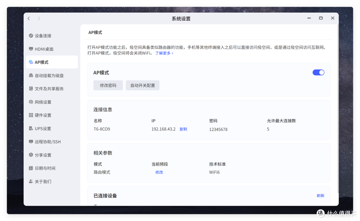This screenshot has height=221, width=360.
Task: Go back using the left arrow
Action: [29, 19]
